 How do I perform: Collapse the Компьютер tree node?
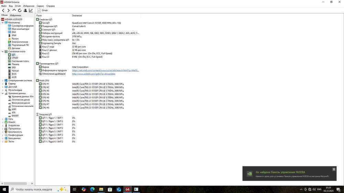[3, 23]
